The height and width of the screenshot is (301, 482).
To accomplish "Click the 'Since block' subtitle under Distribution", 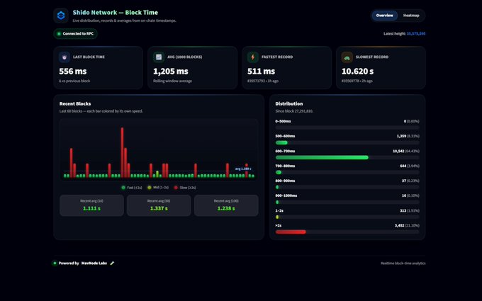I will [294, 111].
